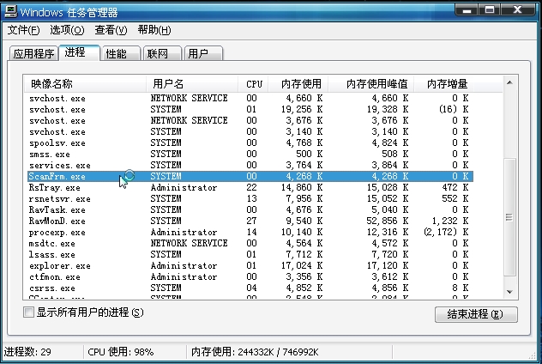Select svchost.exe using 19,256 K memory

pyautogui.click(x=250, y=109)
